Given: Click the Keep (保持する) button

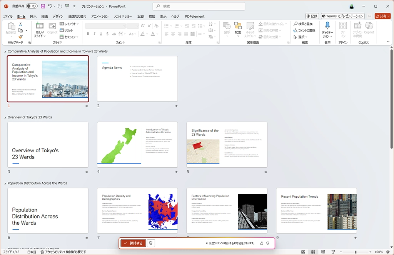Looking at the screenshot, I should [x=133, y=243].
